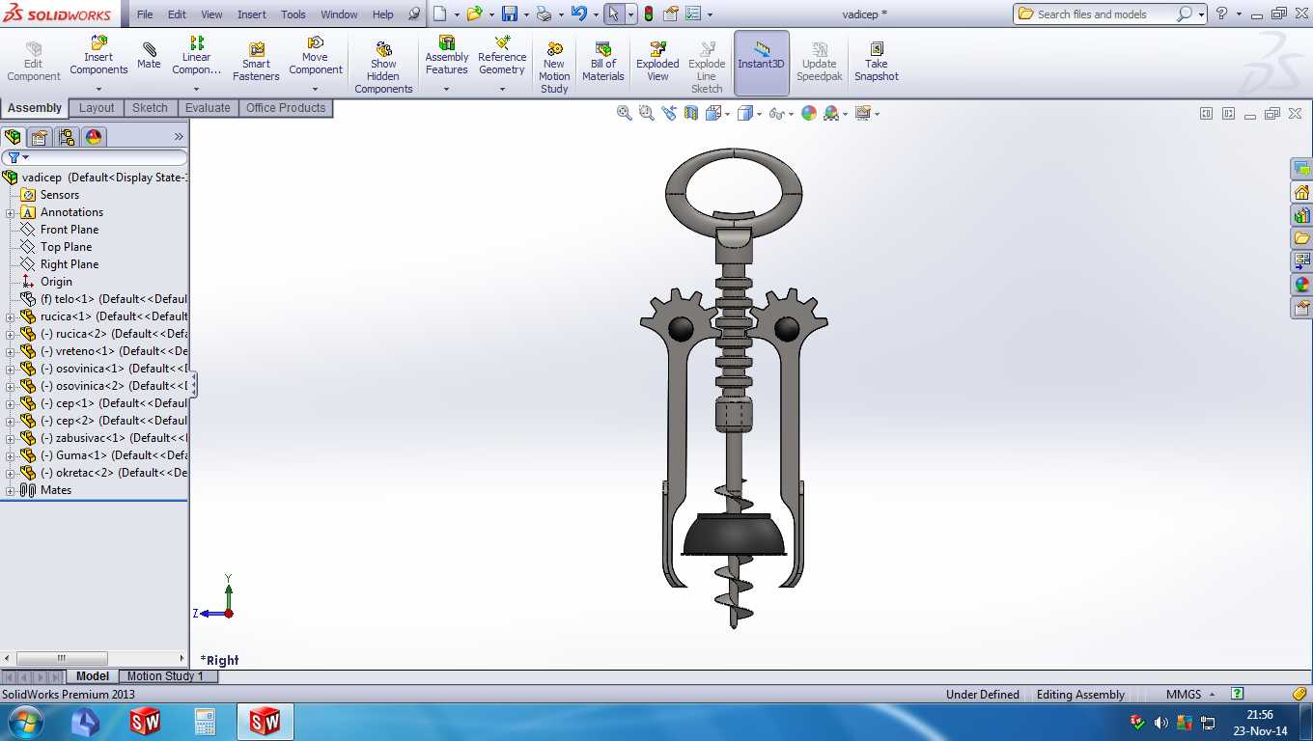This screenshot has width=1313, height=741.
Task: Expand Assembly Features dropdown arrow
Action: point(446,89)
